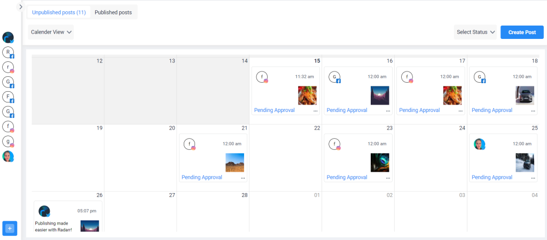Select the lowercase 'g' Instagram account in sidebar
The height and width of the screenshot is (240, 547).
(x=8, y=142)
